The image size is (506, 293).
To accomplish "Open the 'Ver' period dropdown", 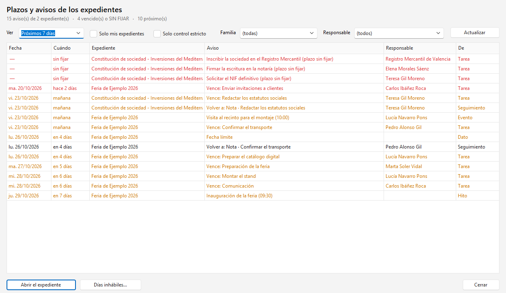I will pyautogui.click(x=51, y=33).
